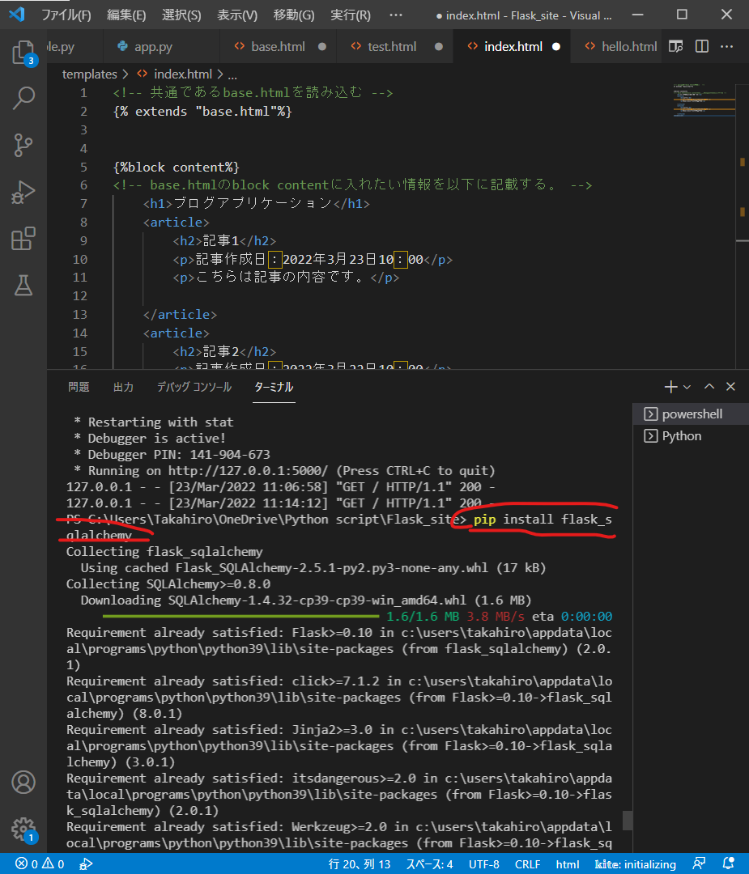Open the Search view in the activity bar

pyautogui.click(x=24, y=98)
